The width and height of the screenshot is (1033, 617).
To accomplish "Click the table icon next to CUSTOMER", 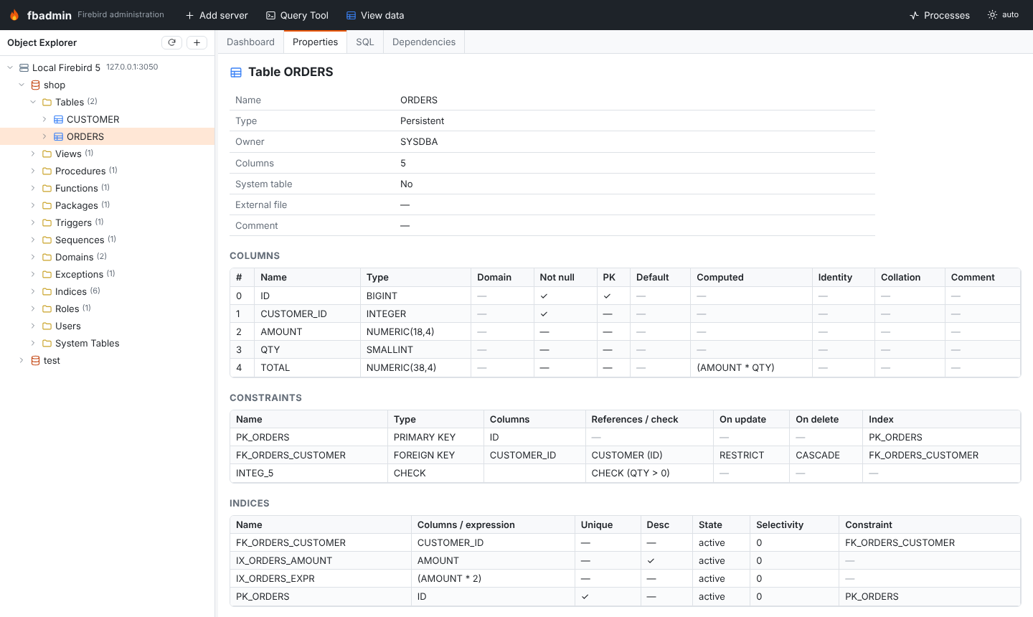I will point(58,119).
